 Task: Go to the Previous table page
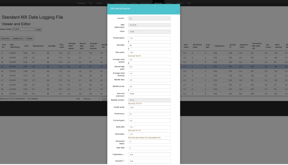87,99
